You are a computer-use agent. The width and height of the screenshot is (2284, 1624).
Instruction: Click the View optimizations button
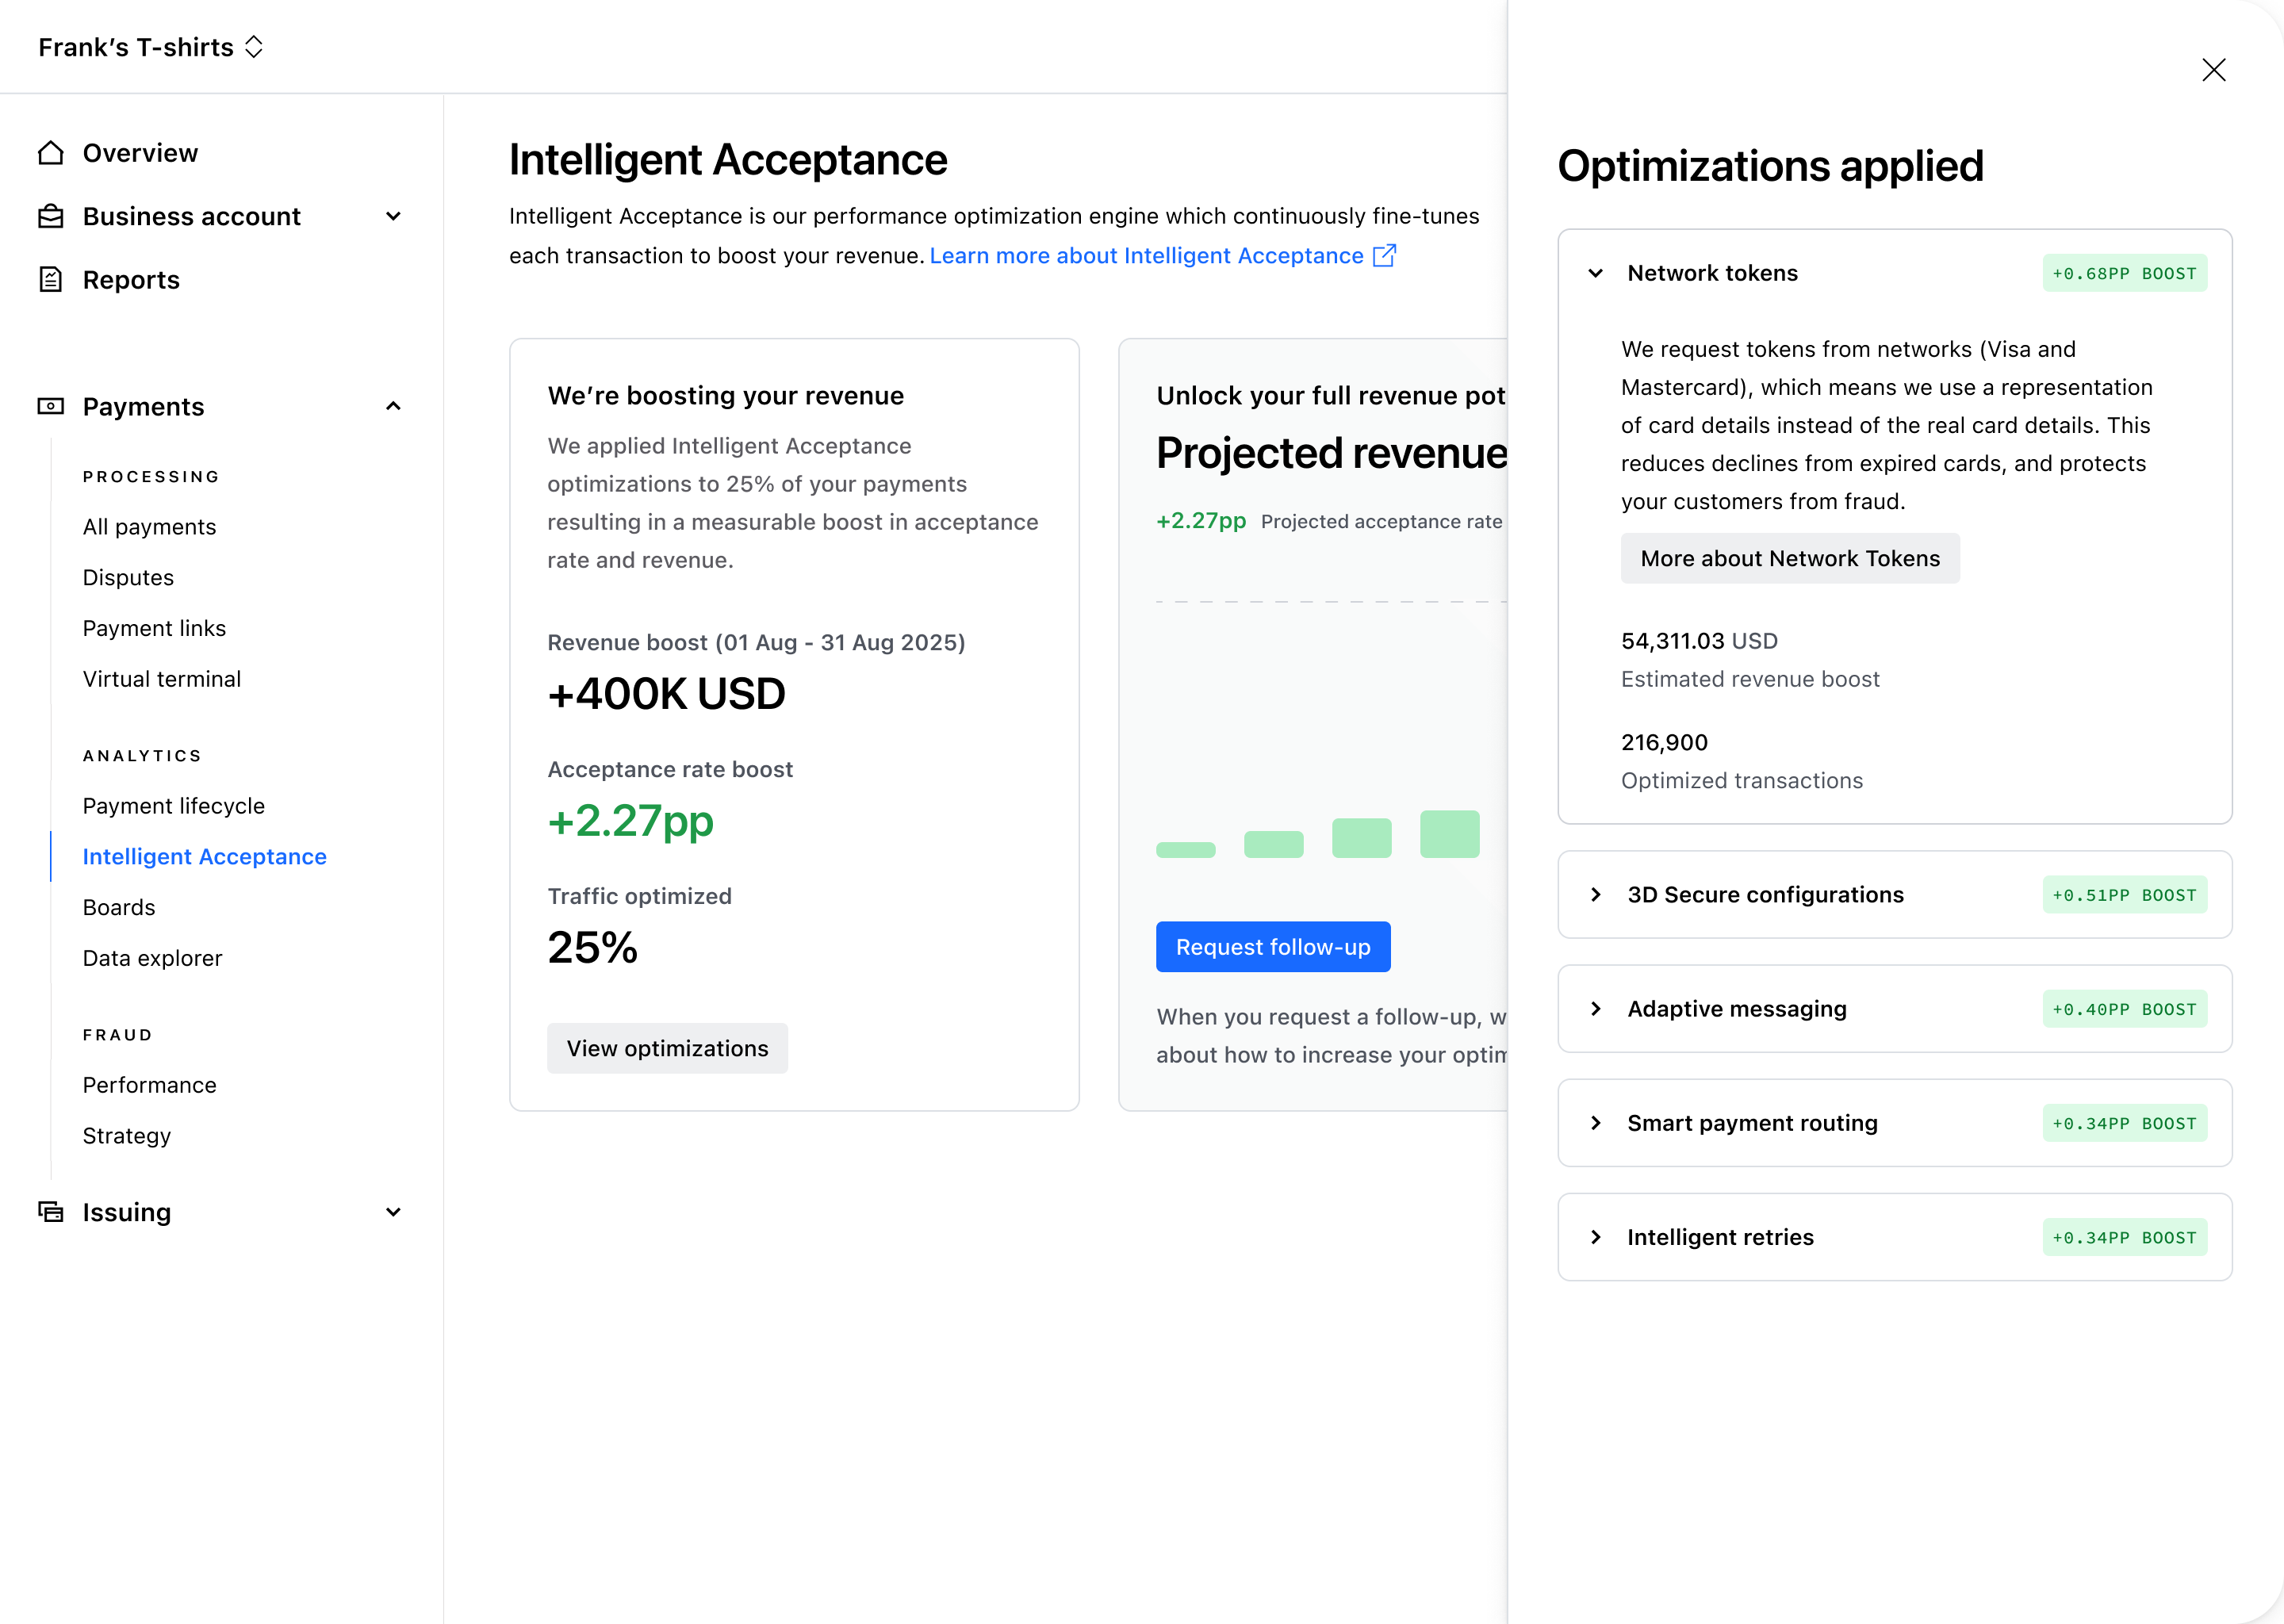(667, 1048)
